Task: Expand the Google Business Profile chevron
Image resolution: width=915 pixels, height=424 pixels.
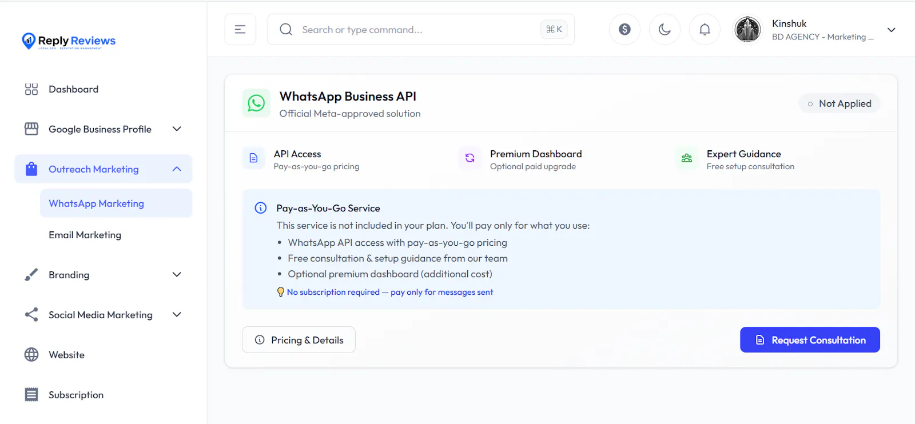Action: [x=177, y=129]
